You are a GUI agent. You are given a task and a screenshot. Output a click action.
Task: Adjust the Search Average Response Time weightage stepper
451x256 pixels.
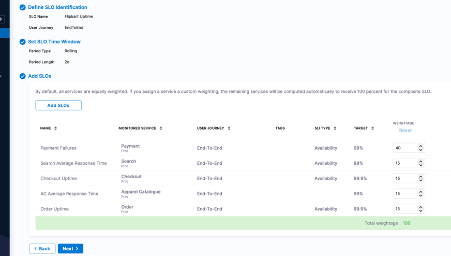tap(421, 163)
